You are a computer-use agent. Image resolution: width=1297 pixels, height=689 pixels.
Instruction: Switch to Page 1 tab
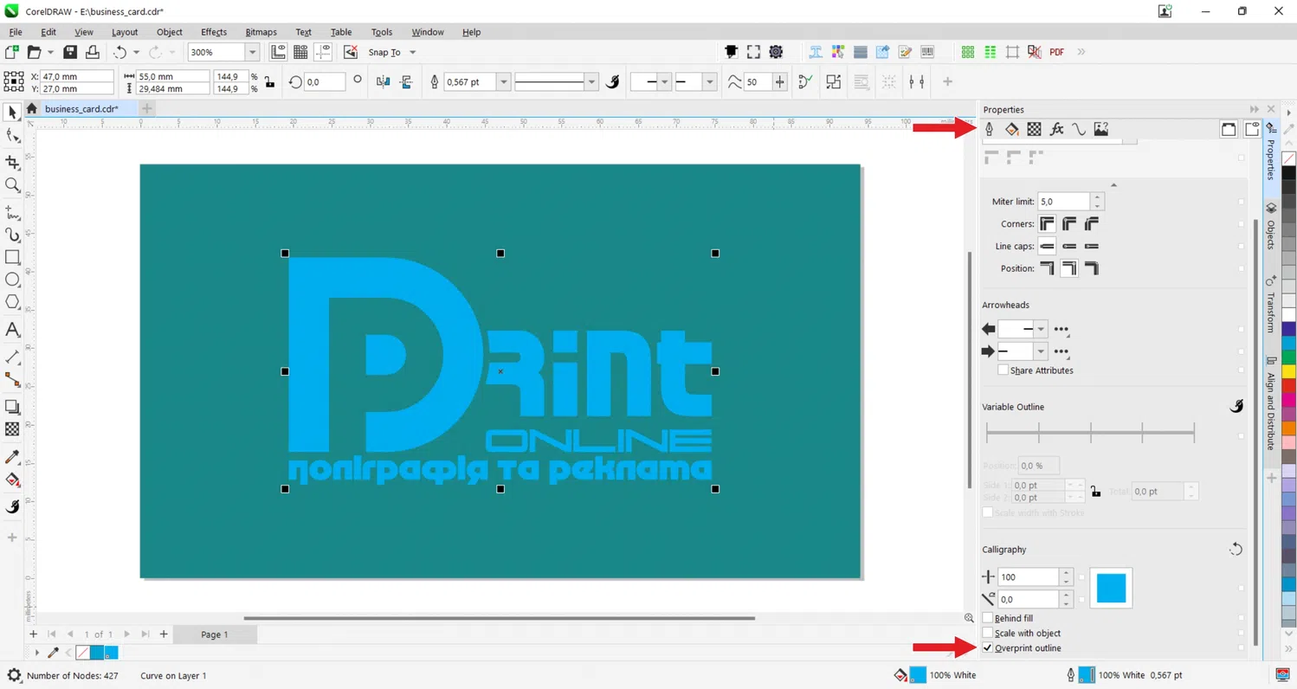[x=214, y=634]
